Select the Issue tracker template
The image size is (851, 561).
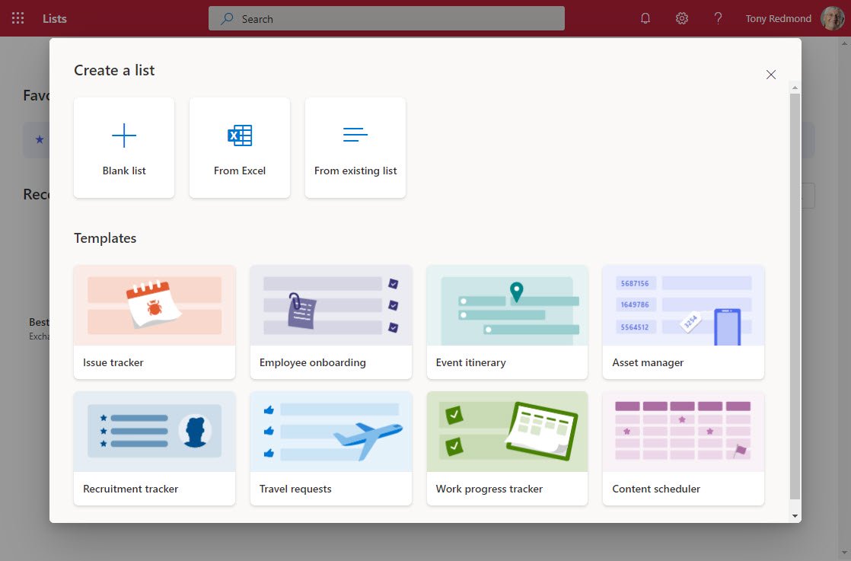[x=154, y=322]
